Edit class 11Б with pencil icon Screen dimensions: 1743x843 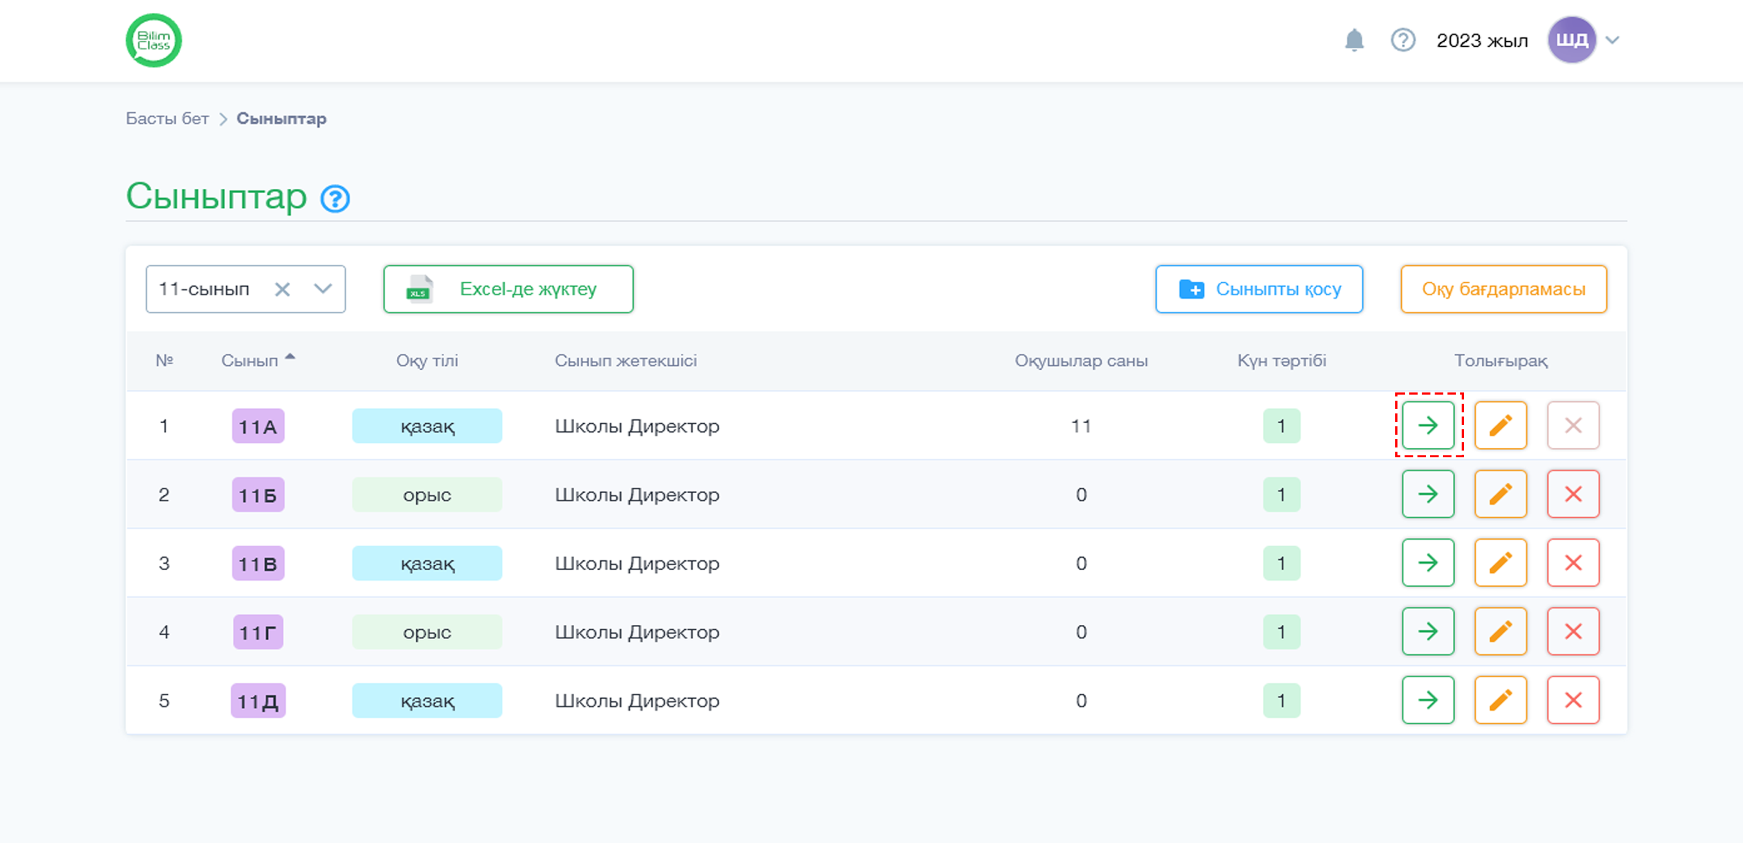[x=1500, y=494]
